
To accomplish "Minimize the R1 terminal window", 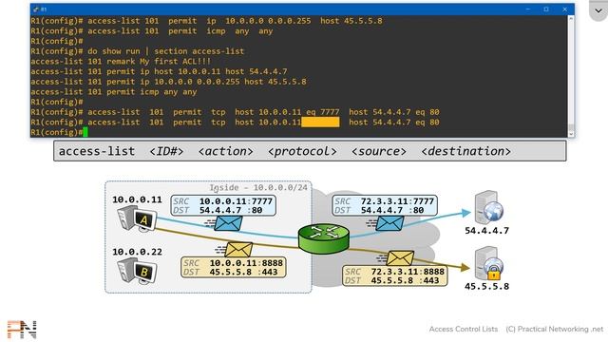I will (528, 9).
